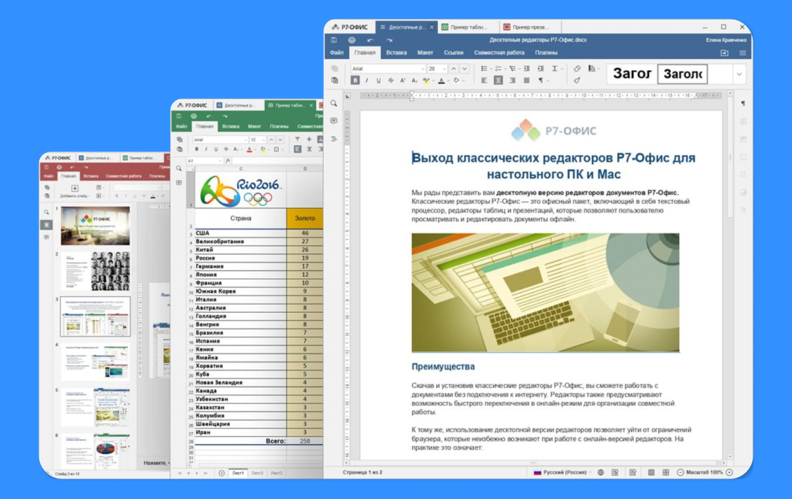Screen dimensions: 792x499
Task: Click the clear style eraser icon
Action: click(x=577, y=69)
